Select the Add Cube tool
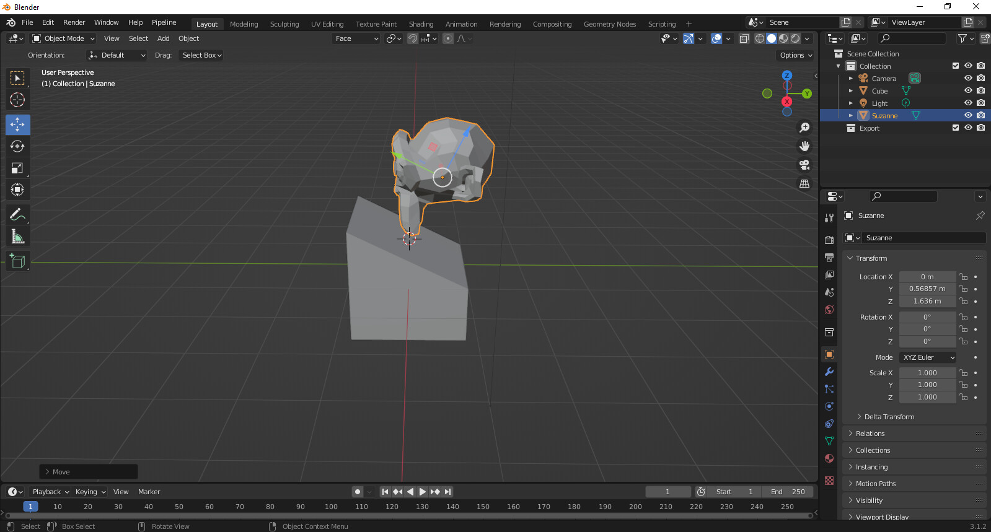 (x=17, y=261)
